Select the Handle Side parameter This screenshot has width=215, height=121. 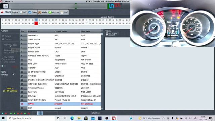(60, 51)
